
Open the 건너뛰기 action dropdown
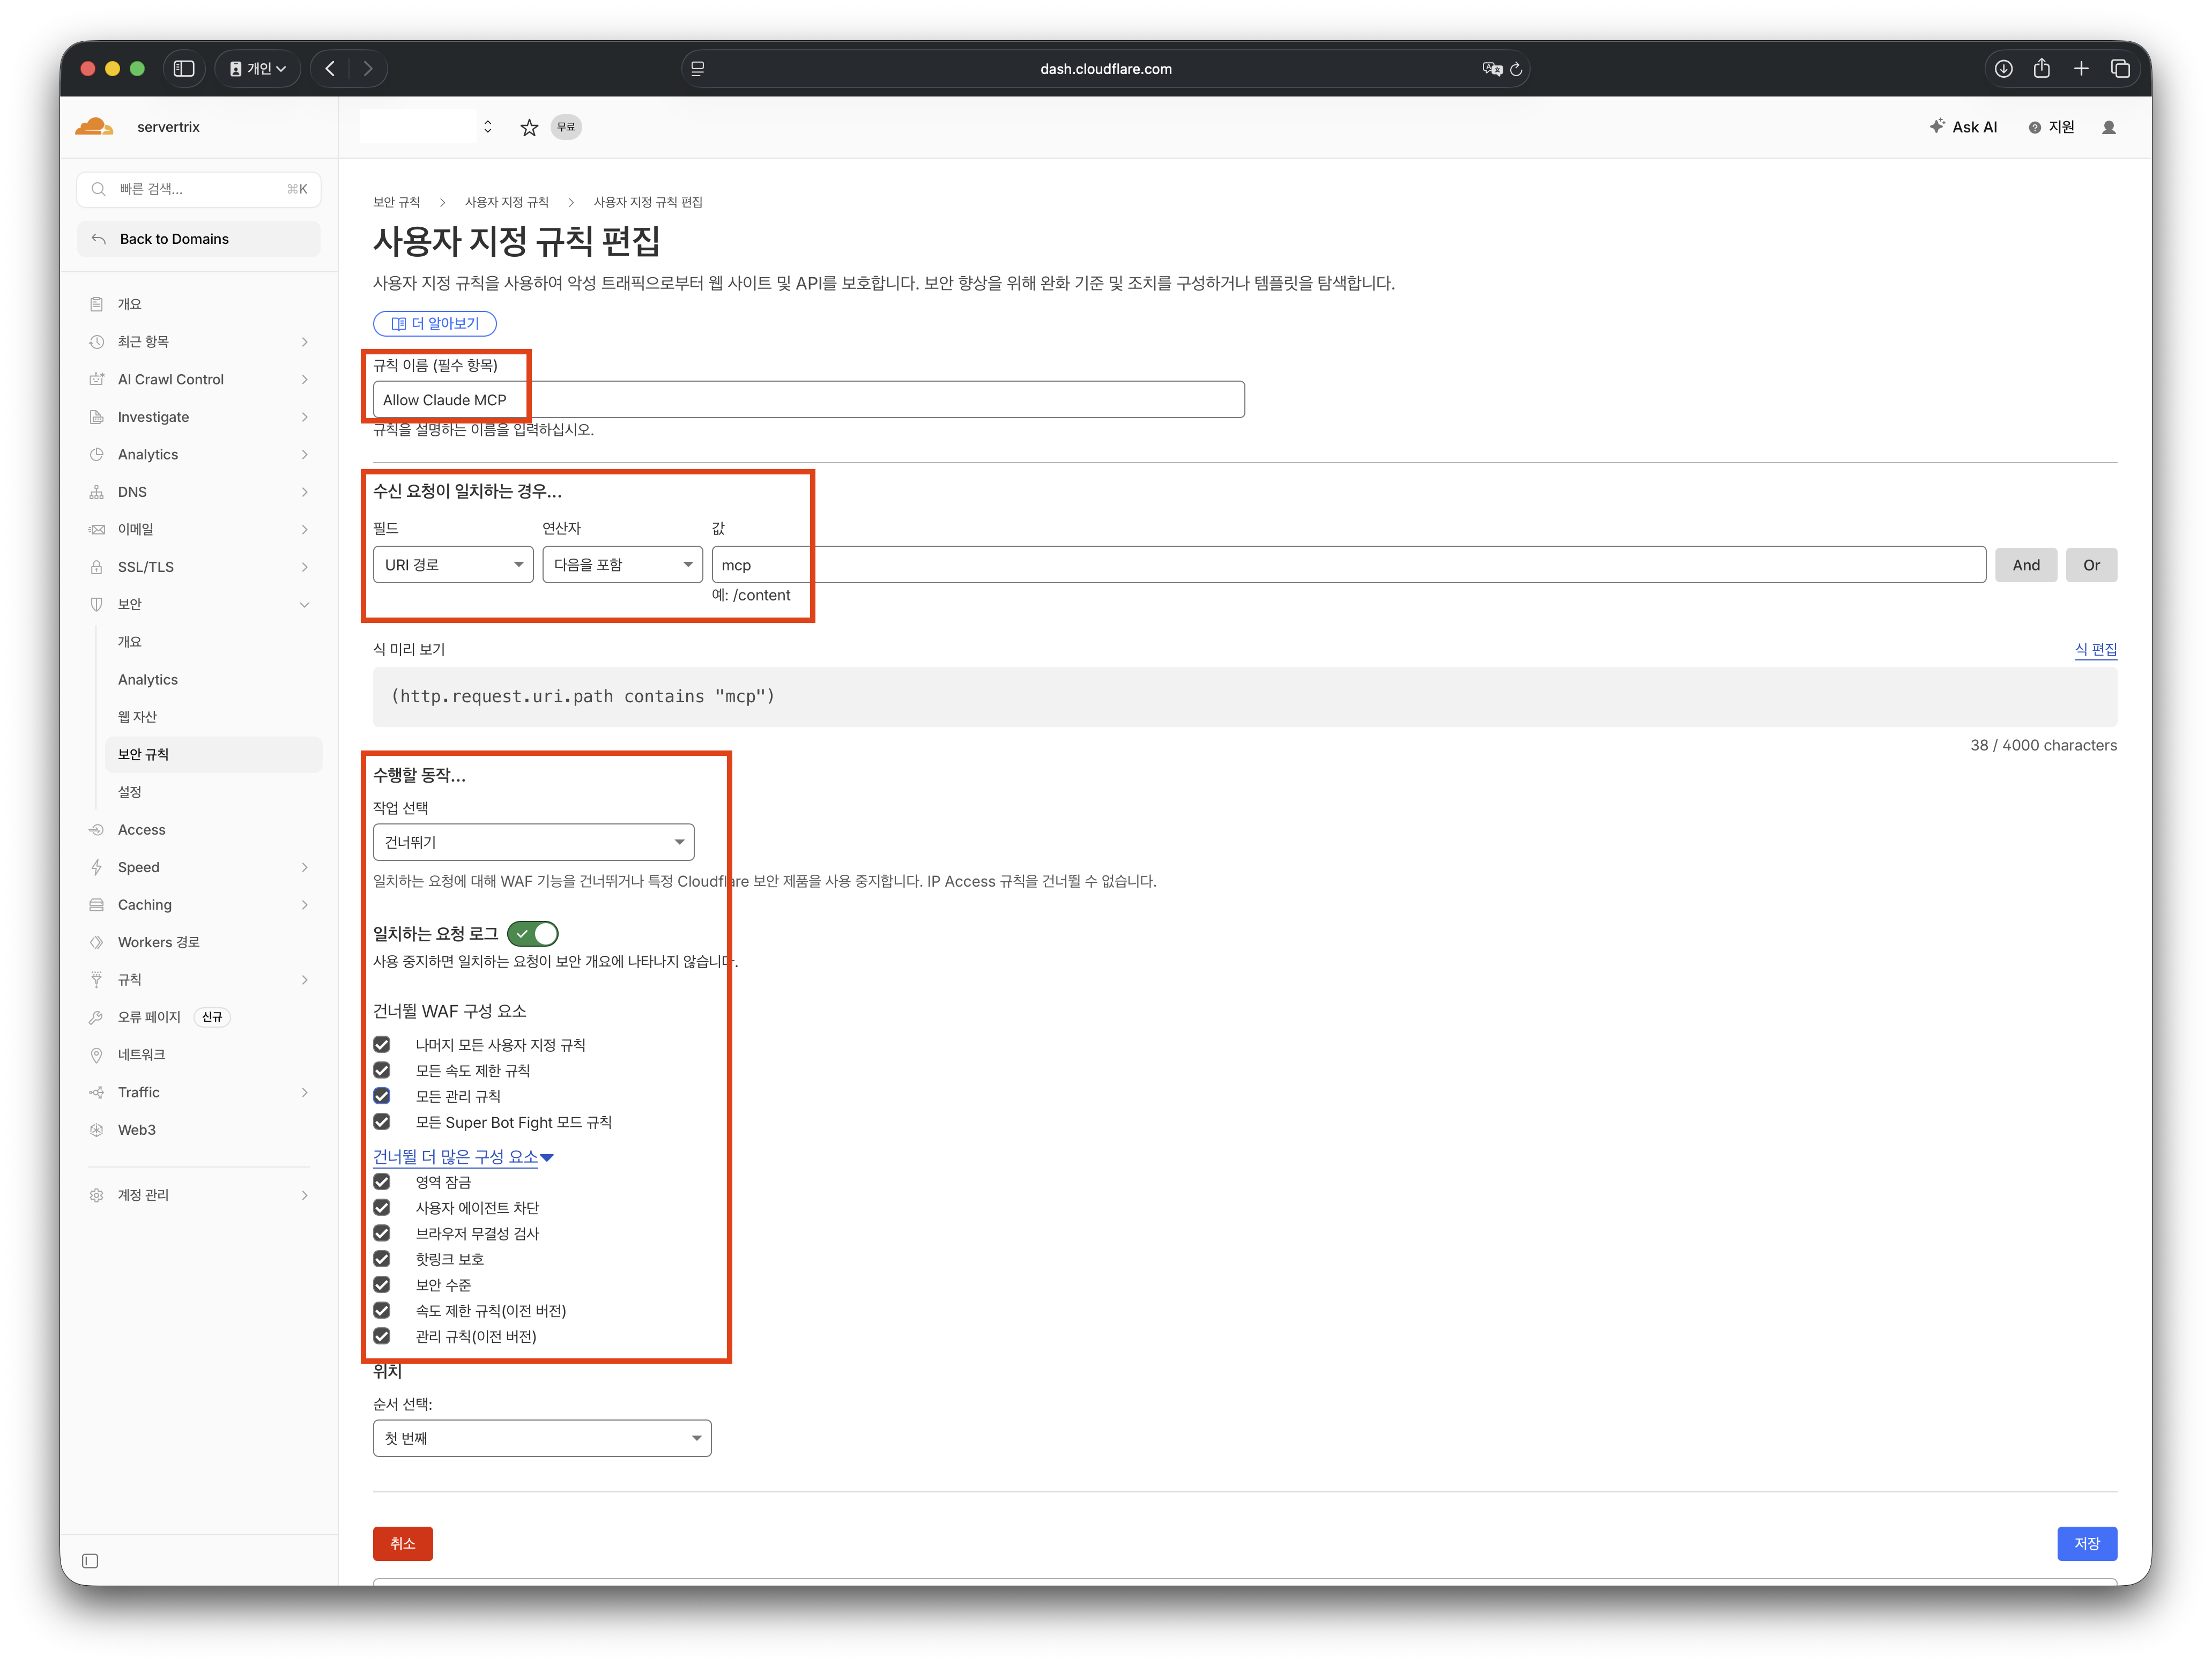point(533,842)
